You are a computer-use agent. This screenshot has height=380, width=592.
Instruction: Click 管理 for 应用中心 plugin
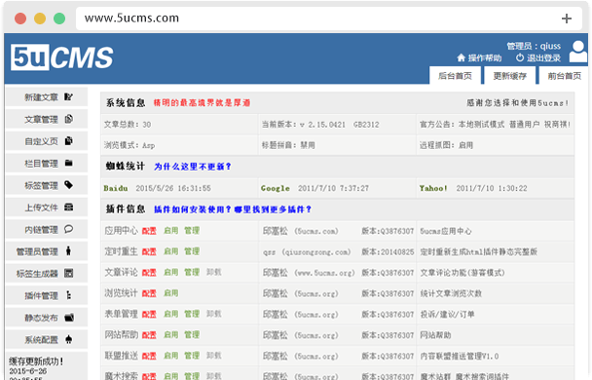coord(192,230)
